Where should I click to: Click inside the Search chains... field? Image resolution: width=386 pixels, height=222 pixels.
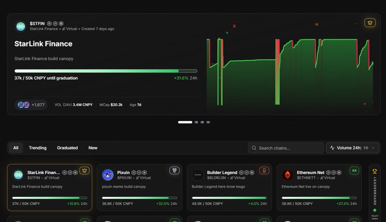286,148
